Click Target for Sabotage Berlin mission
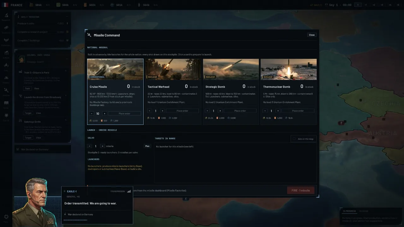 click(x=28, y=137)
